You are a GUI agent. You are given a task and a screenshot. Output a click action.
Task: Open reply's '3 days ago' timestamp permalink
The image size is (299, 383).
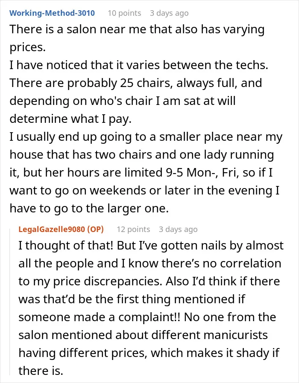click(178, 229)
